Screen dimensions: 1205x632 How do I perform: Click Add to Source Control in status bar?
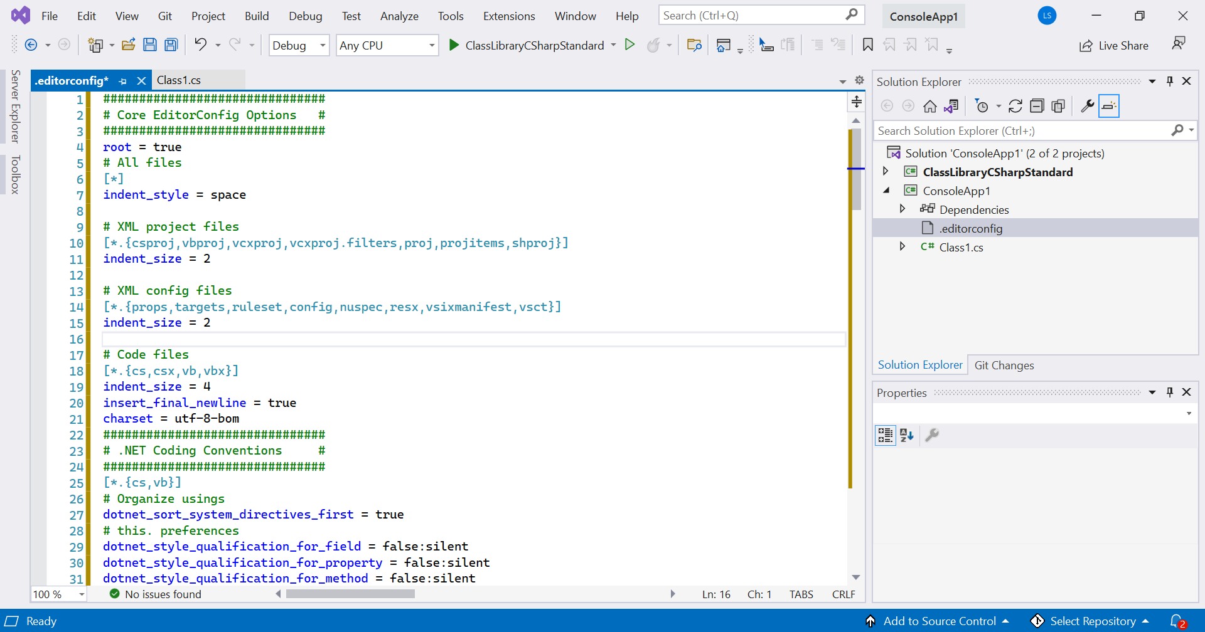coord(940,621)
